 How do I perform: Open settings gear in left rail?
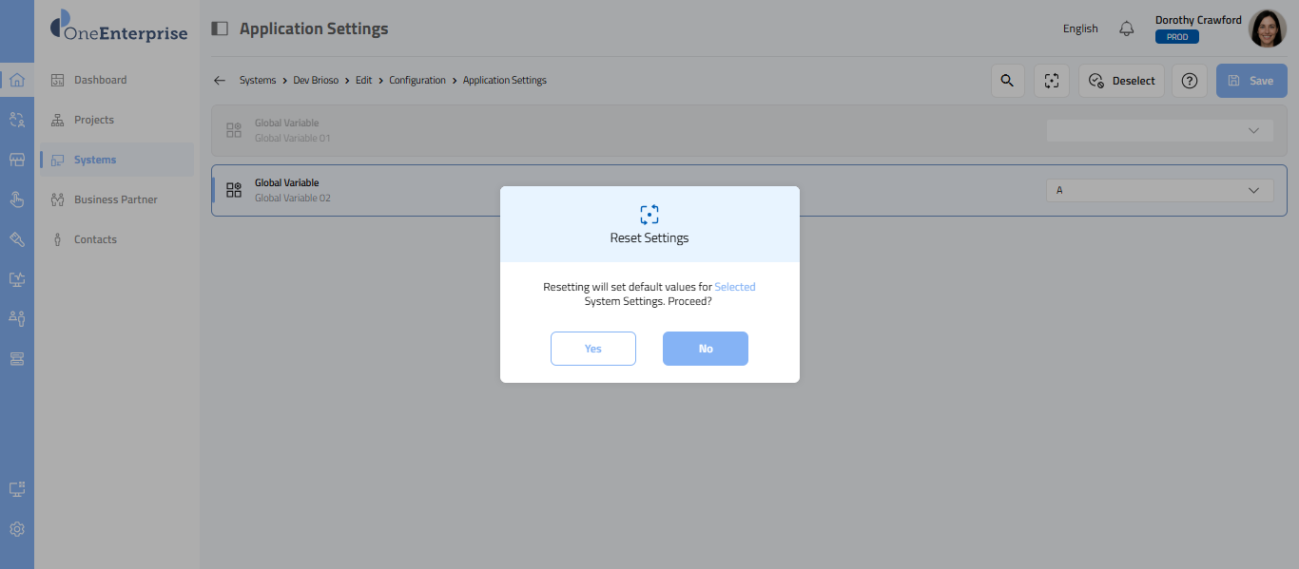pos(17,529)
